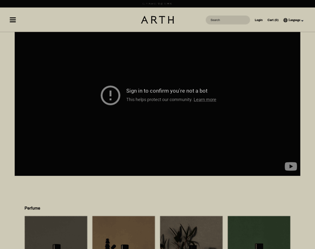The width and height of the screenshot is (315, 249).
Task: Click the Perfume section heading
Action: coord(32,208)
